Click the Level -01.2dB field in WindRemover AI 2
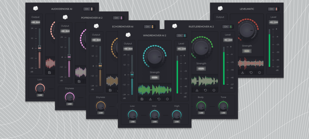This screenshot has height=139, width=309. point(181,49)
